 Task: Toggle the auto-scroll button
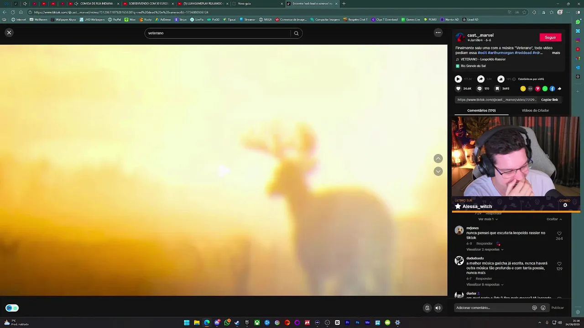point(427,308)
